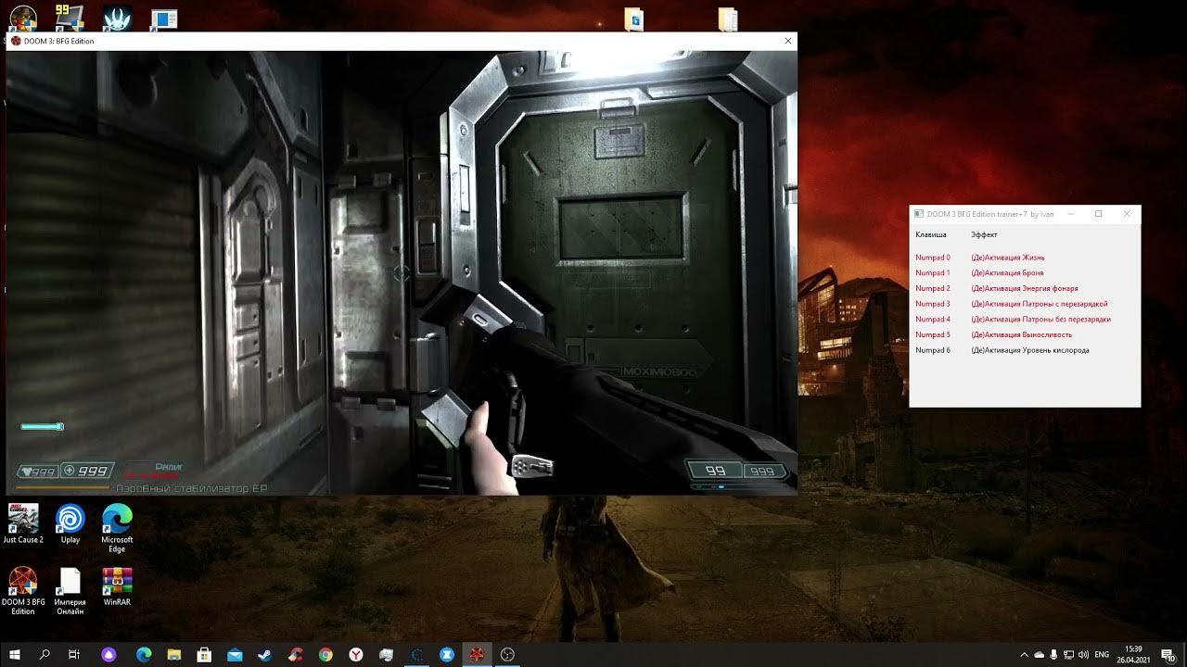Open Uplay desktop shortcut
This screenshot has width=1187, height=667.
coord(70,524)
